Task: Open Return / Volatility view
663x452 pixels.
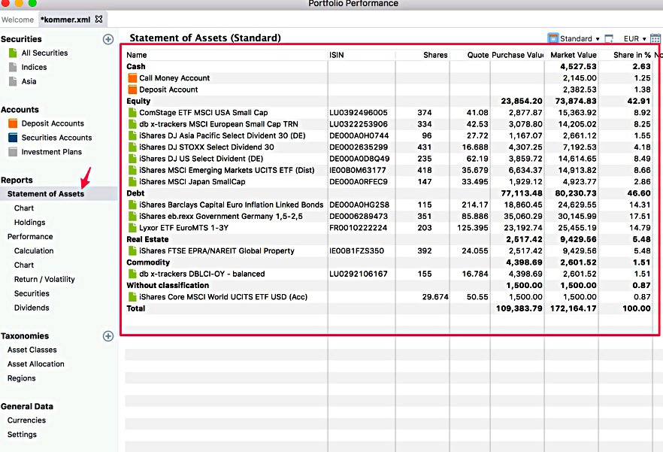Action: coord(44,279)
